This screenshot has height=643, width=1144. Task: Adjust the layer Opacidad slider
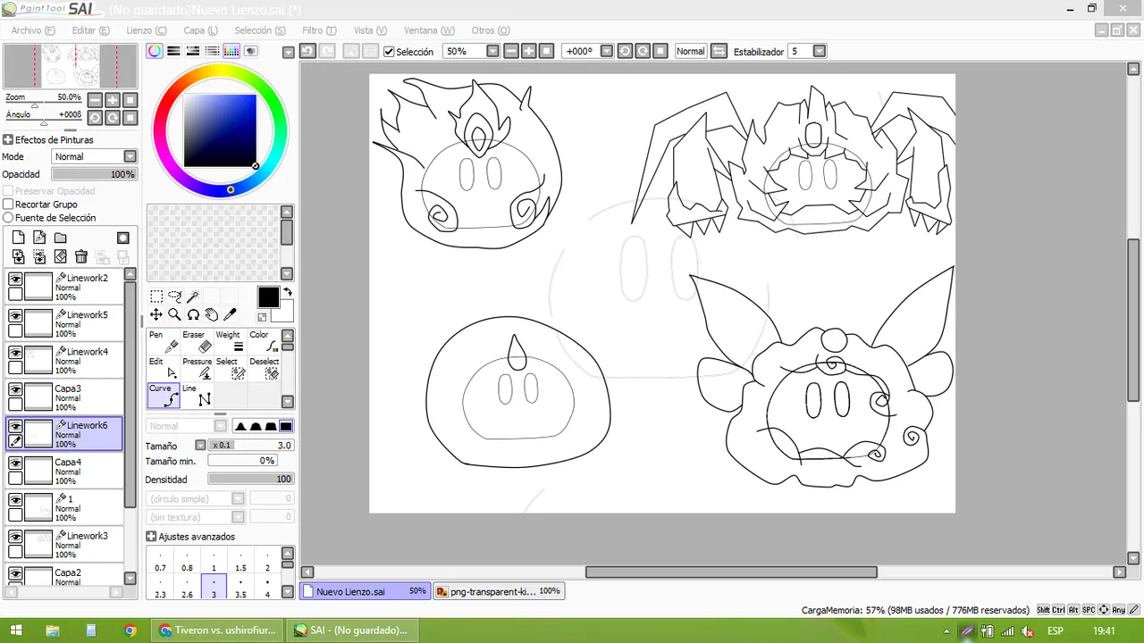94,174
